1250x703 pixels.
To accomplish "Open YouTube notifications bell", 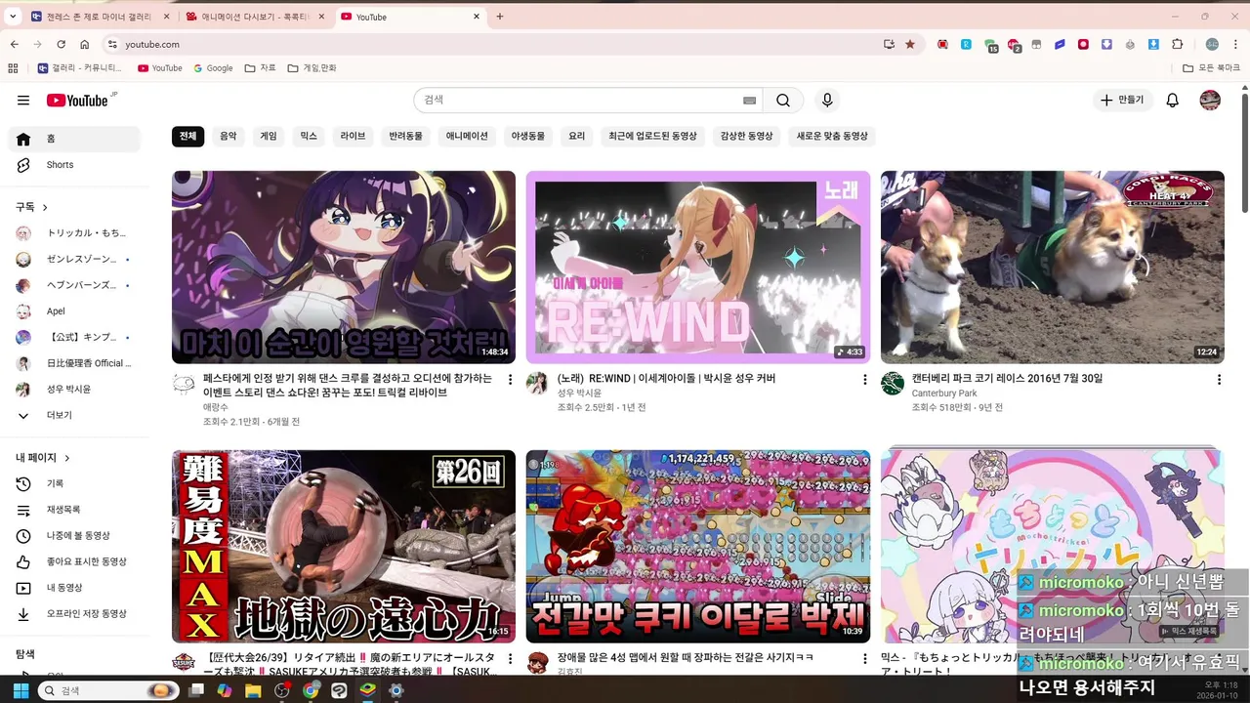I will coord(1173,101).
